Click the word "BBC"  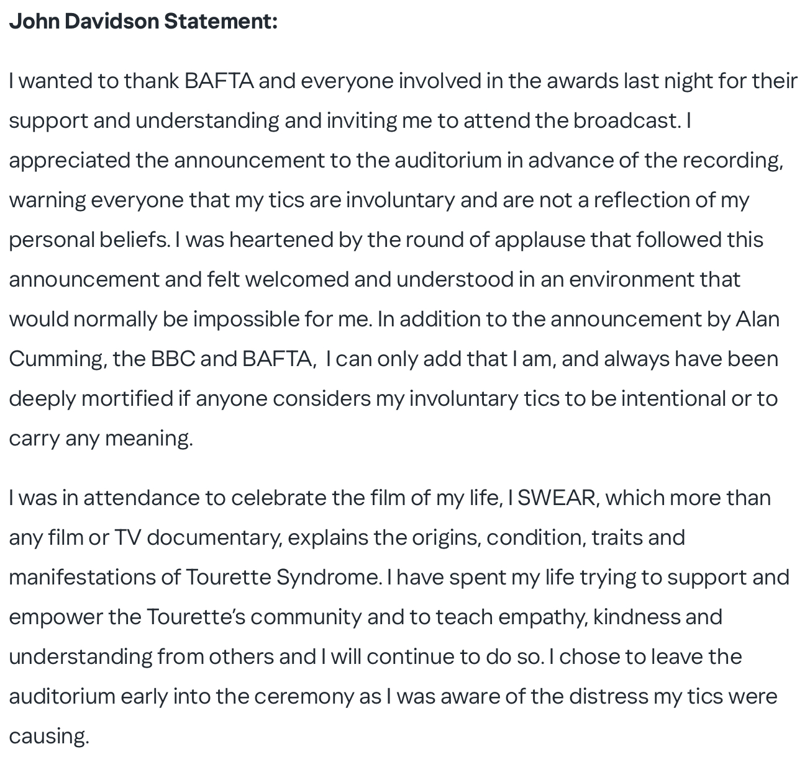tap(173, 359)
